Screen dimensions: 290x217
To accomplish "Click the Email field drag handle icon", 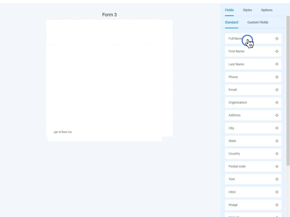I will coord(277,90).
